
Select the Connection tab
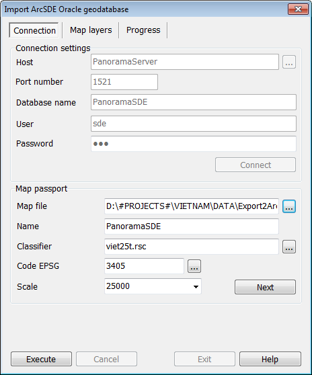click(34, 30)
